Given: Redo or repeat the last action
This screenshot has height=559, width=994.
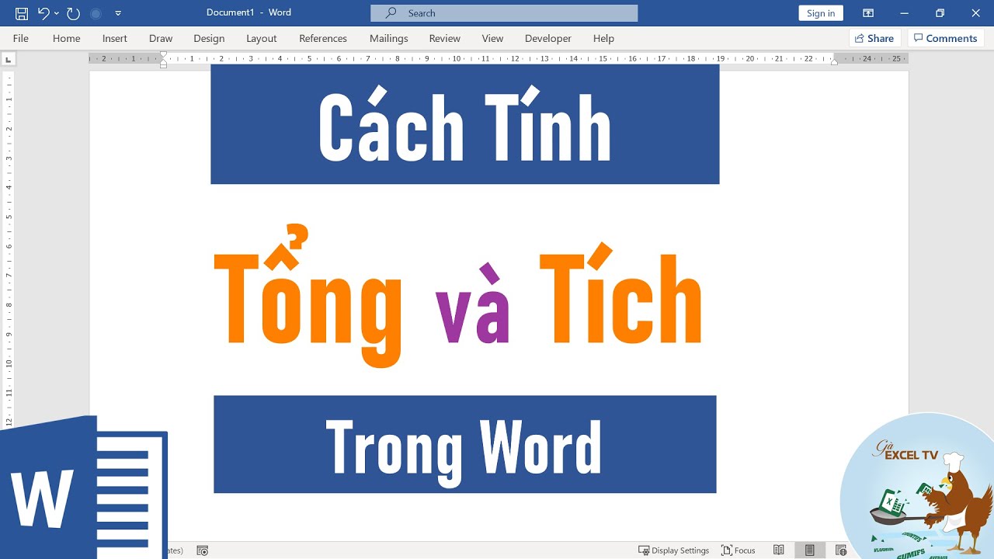Looking at the screenshot, I should 73,13.
